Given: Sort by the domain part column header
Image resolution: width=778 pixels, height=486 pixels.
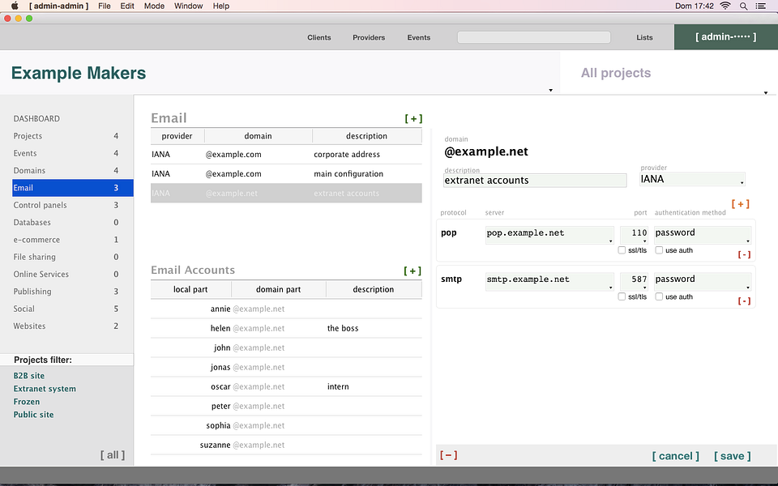Looking at the screenshot, I should [x=278, y=290].
